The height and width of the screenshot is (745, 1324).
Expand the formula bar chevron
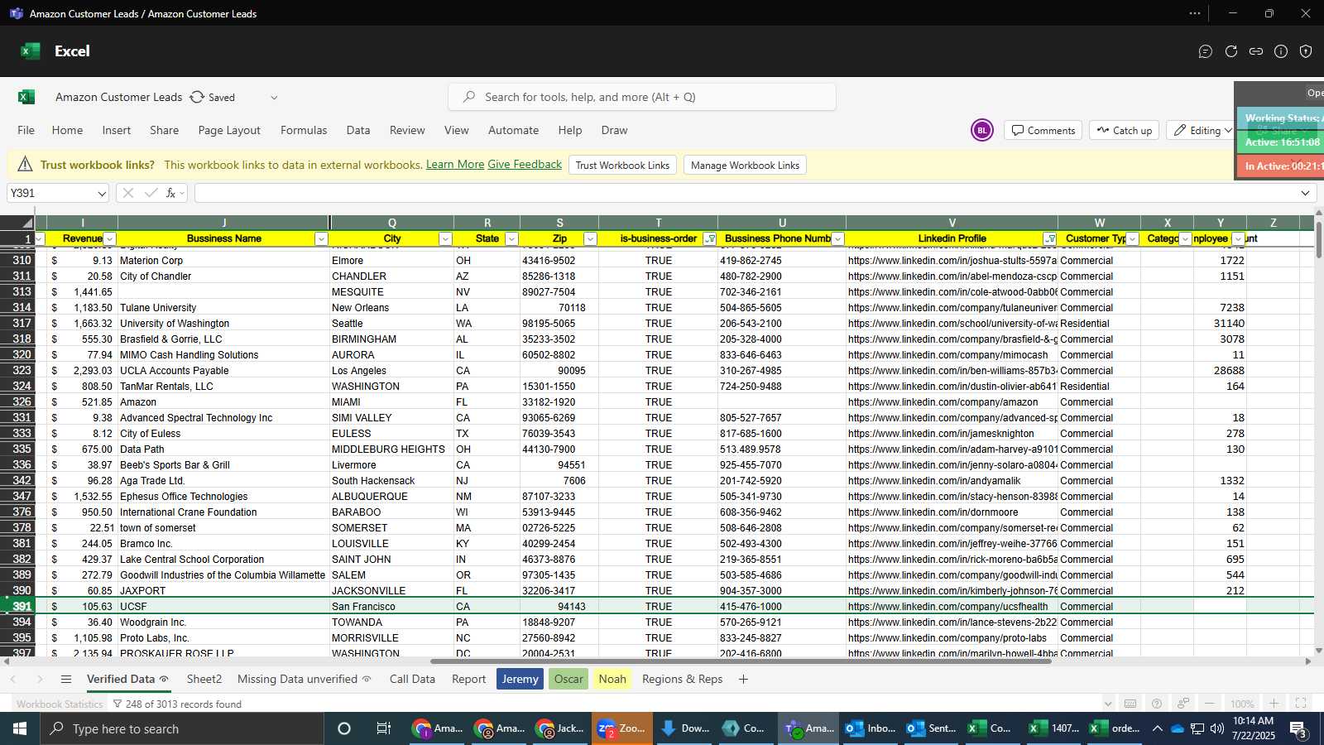click(x=1305, y=193)
